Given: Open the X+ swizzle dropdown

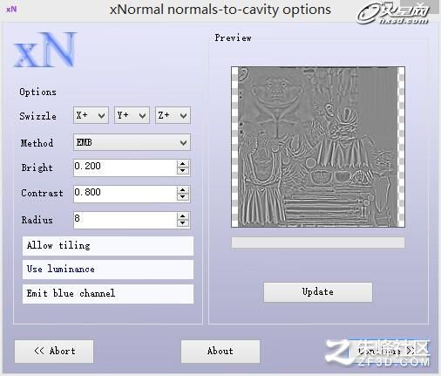Looking at the screenshot, I should coord(91,115).
